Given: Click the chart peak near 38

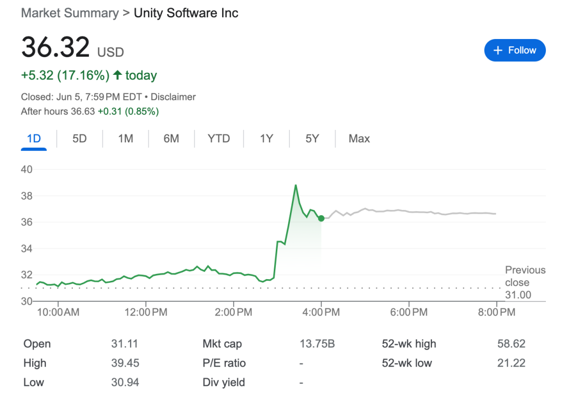Looking at the screenshot, I should pyautogui.click(x=296, y=186).
